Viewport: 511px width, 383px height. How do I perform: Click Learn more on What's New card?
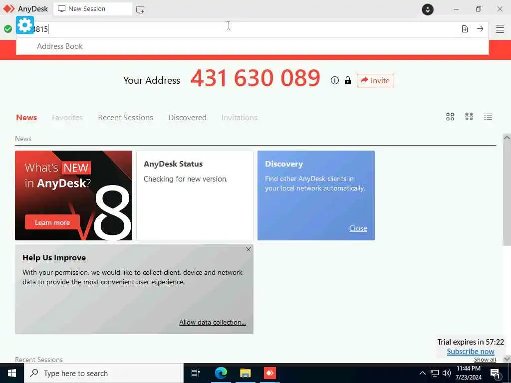[x=52, y=222]
